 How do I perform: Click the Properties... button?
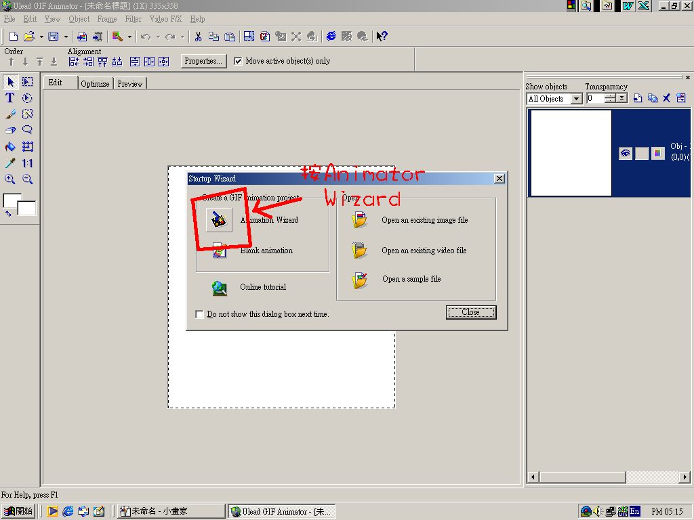(203, 61)
